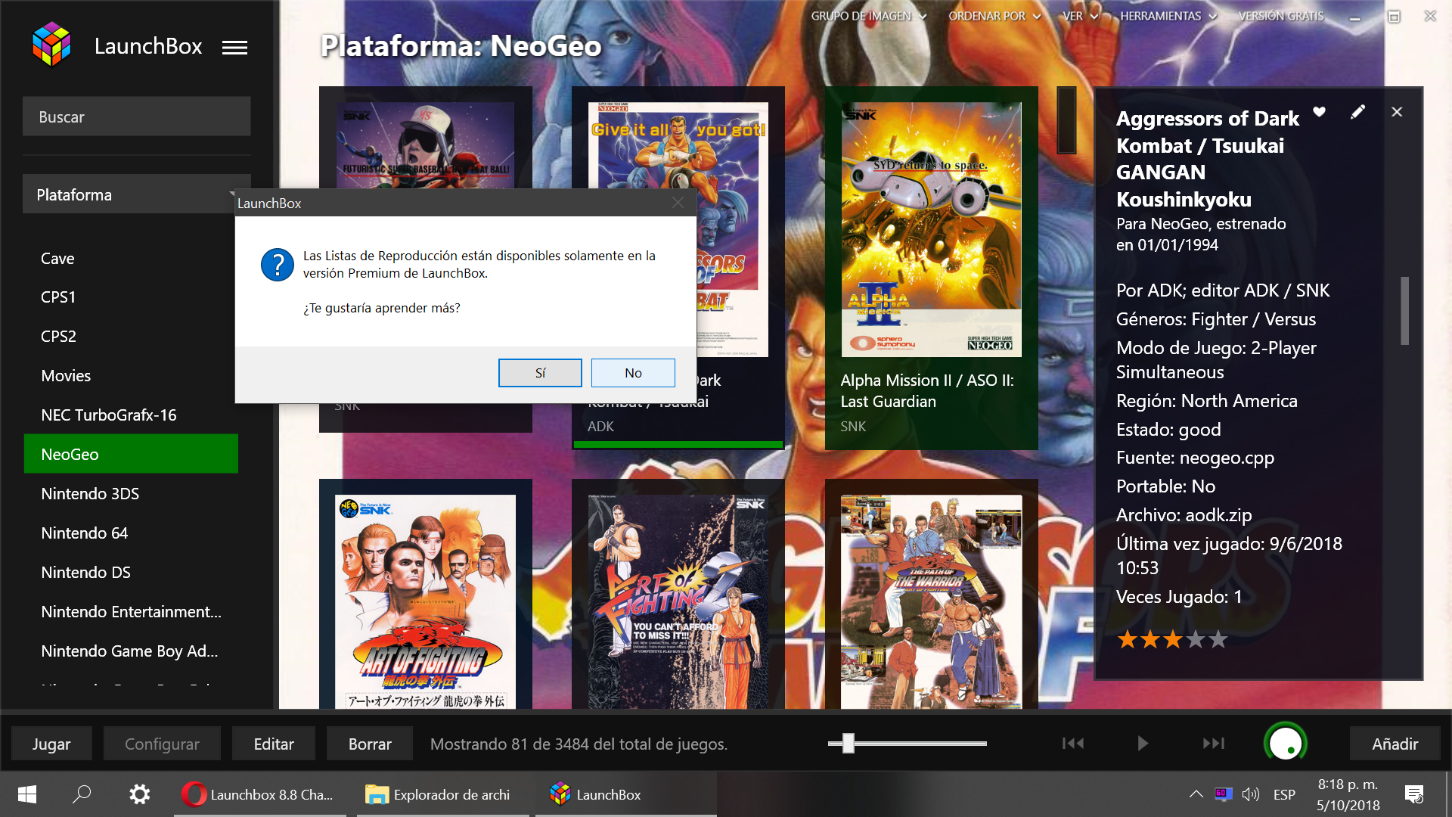The height and width of the screenshot is (817, 1452).
Task: Click LaunchBox taskbar button
Action: pyautogui.click(x=626, y=794)
